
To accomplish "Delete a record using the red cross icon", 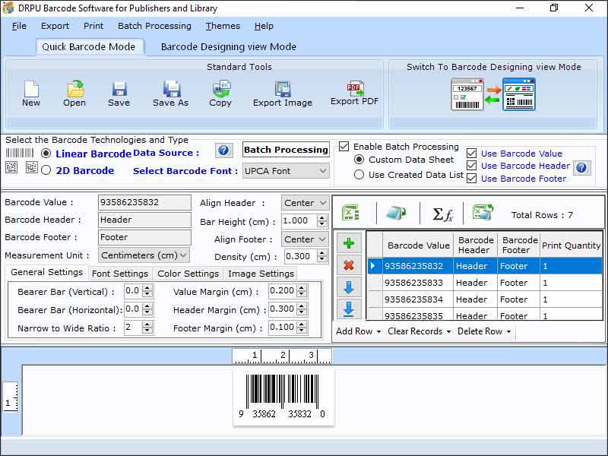I will [x=348, y=264].
